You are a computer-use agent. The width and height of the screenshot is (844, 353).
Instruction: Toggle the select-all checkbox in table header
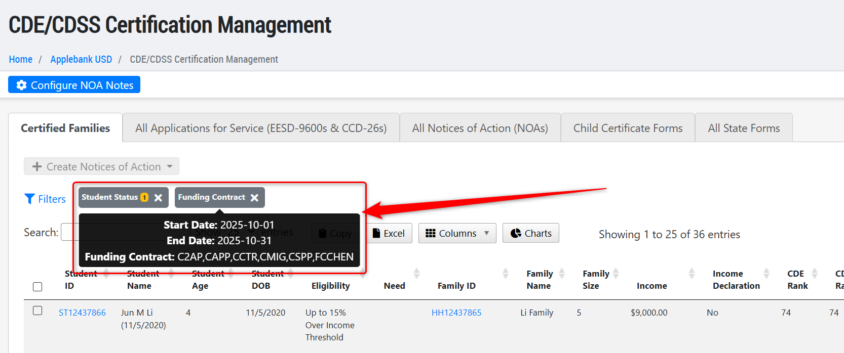click(x=37, y=287)
